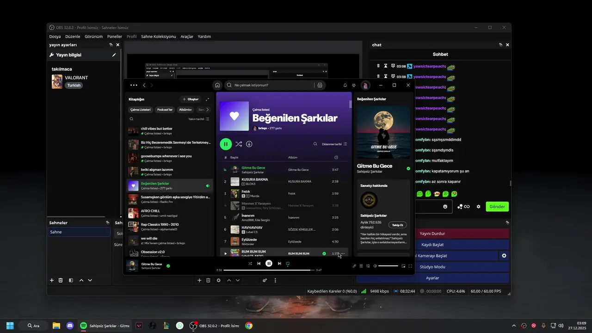Open Eklenme tarihi sort dropdown
Viewport: 592px width, 333px height.
click(334, 144)
